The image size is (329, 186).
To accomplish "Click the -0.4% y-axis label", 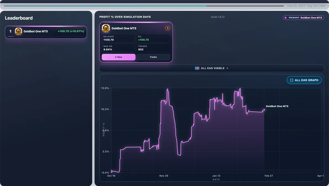I will point(105,173).
